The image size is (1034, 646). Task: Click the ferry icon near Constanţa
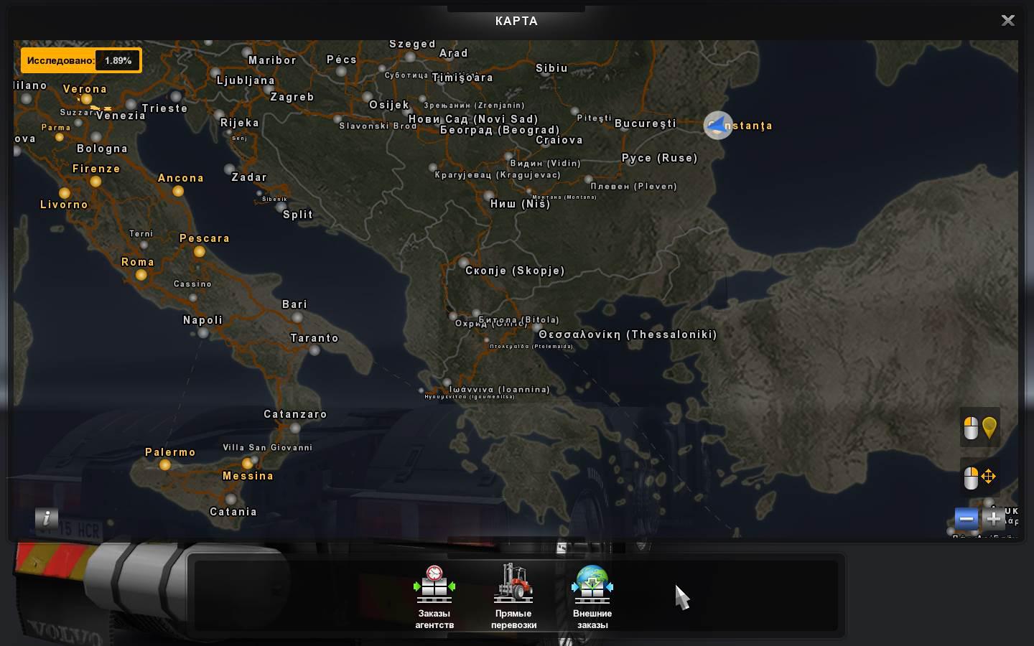(x=718, y=125)
